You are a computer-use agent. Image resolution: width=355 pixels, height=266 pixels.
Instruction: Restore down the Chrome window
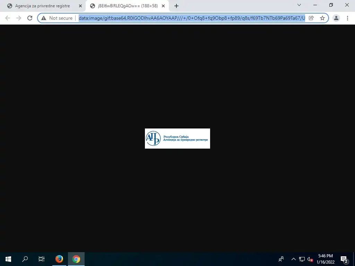331,5
